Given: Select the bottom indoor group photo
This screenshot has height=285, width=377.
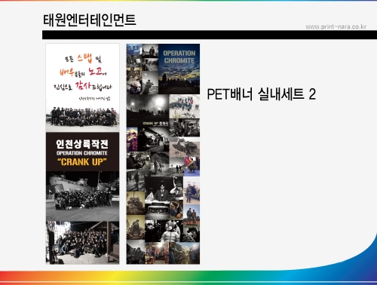Looking at the screenshot, I should [82, 242].
